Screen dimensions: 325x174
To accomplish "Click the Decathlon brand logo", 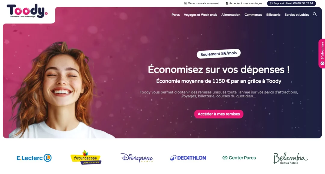I will [188, 158].
